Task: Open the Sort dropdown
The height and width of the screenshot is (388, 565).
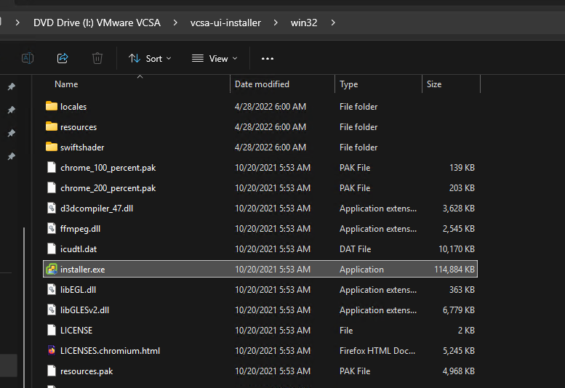Action: pyautogui.click(x=150, y=58)
